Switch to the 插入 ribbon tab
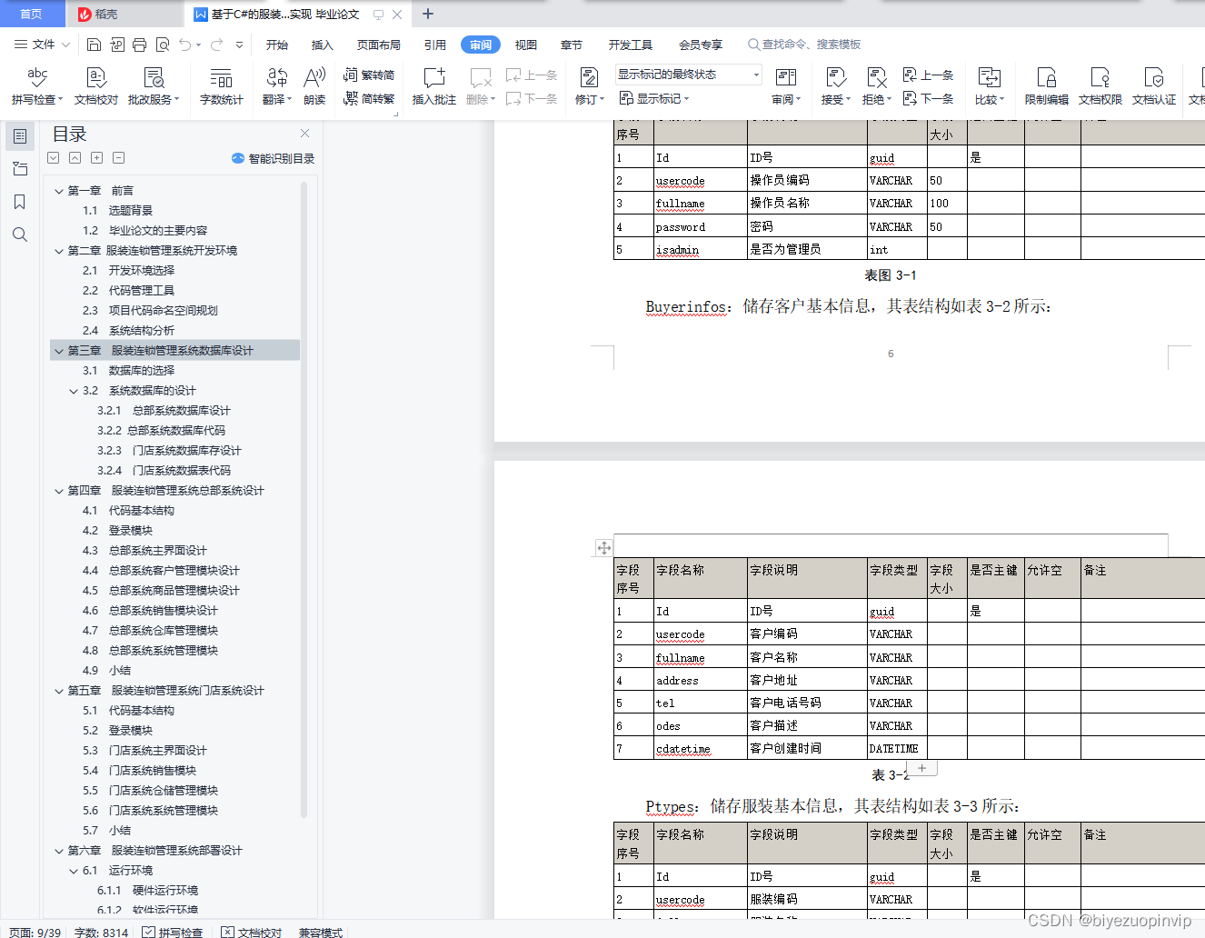 pos(323,45)
